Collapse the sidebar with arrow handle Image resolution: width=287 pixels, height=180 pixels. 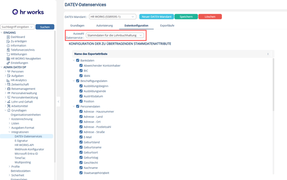tap(58, 101)
